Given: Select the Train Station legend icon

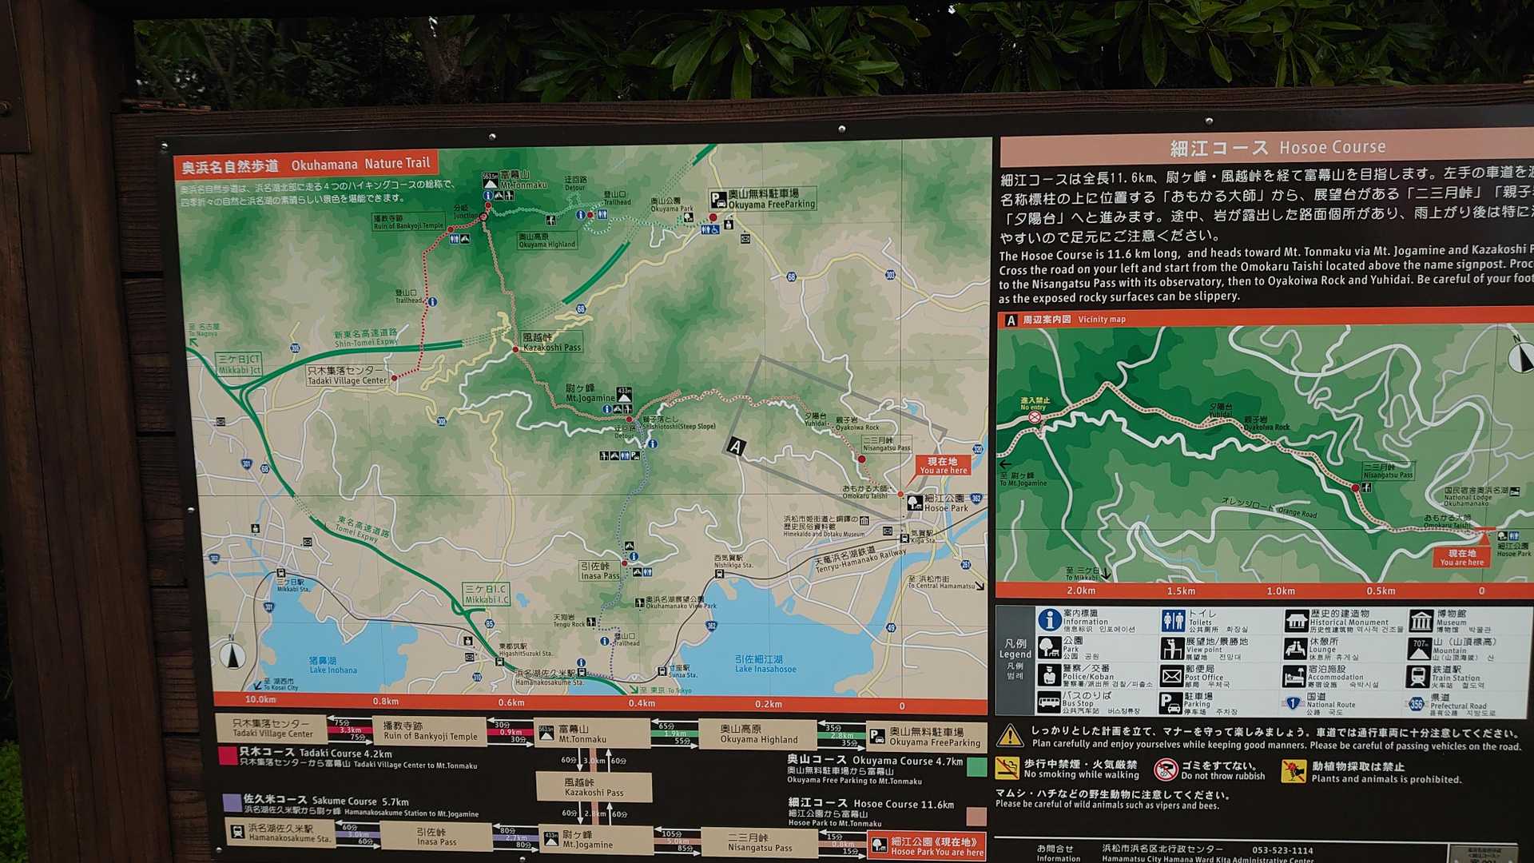Looking at the screenshot, I should pyautogui.click(x=1417, y=677).
